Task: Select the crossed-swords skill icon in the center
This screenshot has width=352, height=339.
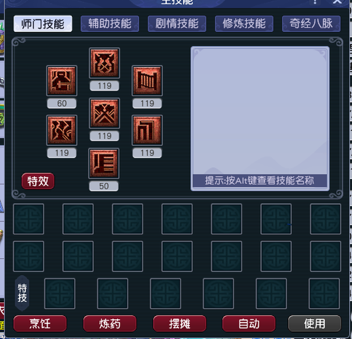Action: [105, 113]
